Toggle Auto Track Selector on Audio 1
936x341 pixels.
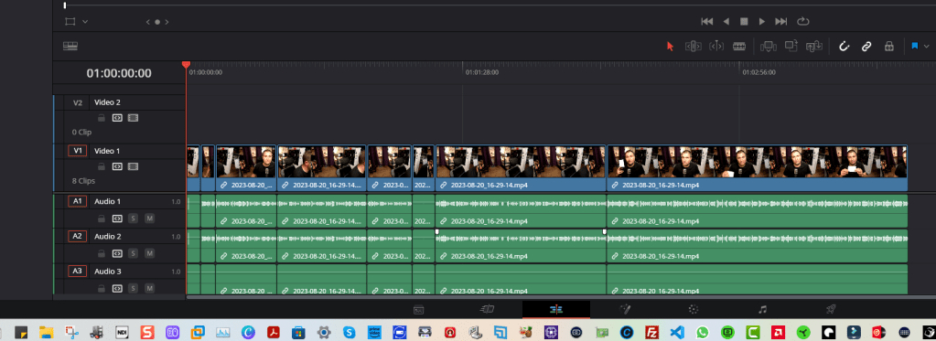(117, 218)
